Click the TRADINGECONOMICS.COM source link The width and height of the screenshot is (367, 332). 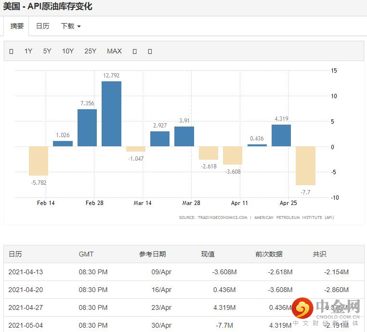click(223, 217)
